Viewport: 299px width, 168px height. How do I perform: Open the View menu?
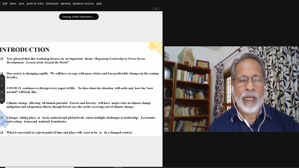(x=21, y=3)
